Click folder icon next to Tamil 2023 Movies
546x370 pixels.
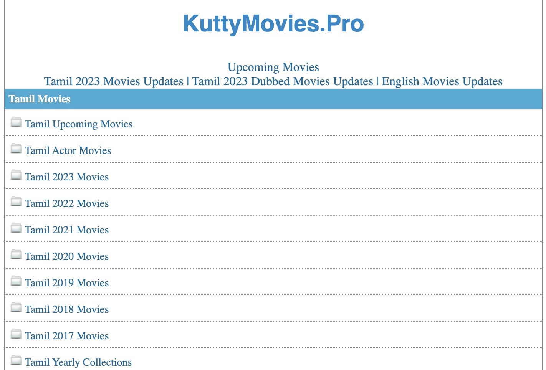click(x=16, y=175)
